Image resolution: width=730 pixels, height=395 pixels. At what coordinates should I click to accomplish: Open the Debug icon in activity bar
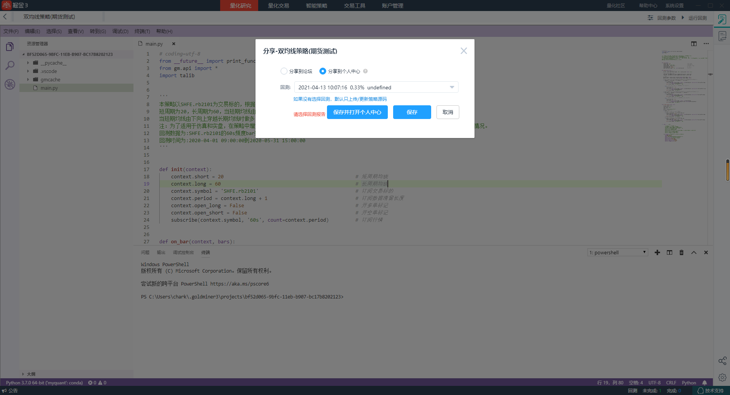click(10, 84)
